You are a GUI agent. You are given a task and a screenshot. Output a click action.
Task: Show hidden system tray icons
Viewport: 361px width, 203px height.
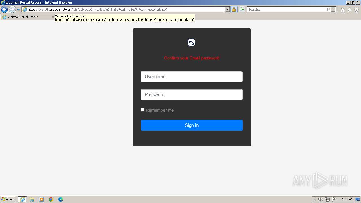(314, 199)
